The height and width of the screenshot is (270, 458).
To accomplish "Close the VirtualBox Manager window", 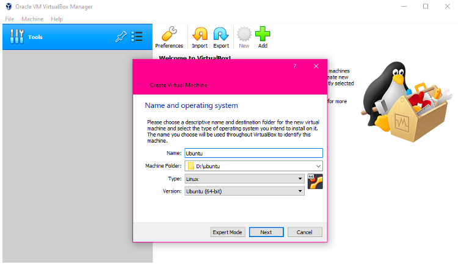I will (447, 7).
